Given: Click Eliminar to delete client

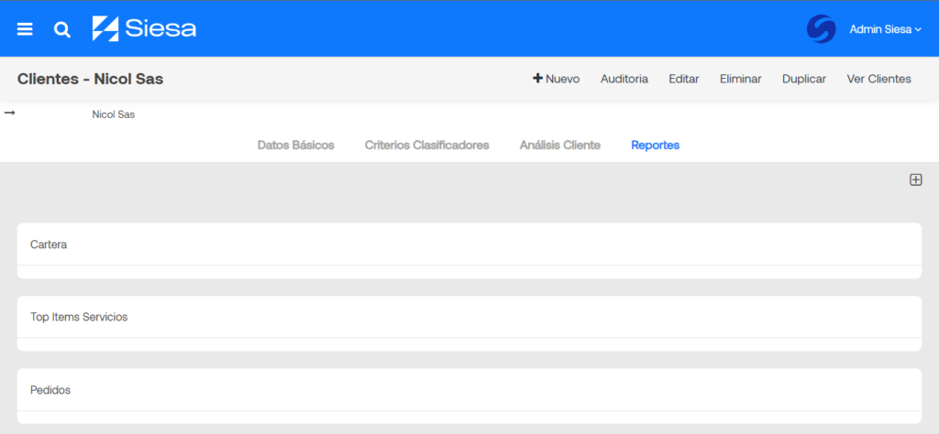Looking at the screenshot, I should pos(741,79).
